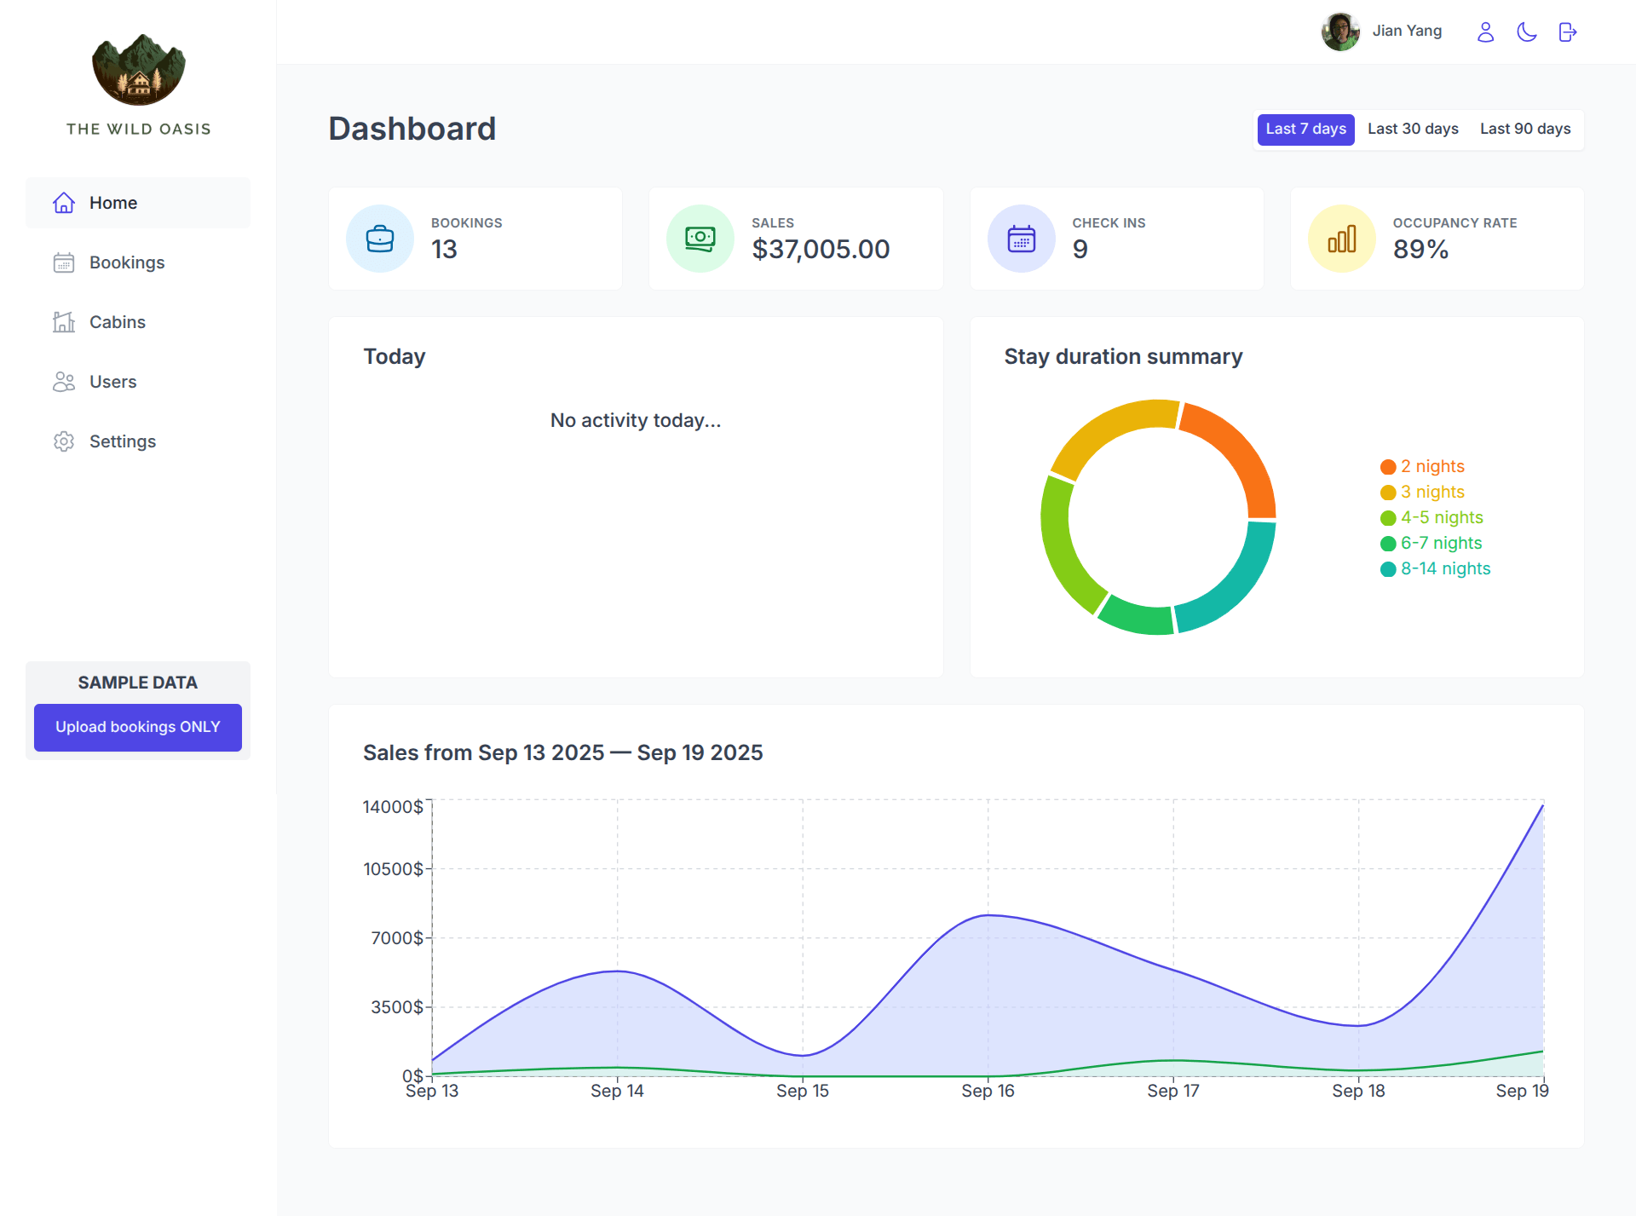Click the Users people icon in sidebar

click(x=64, y=382)
